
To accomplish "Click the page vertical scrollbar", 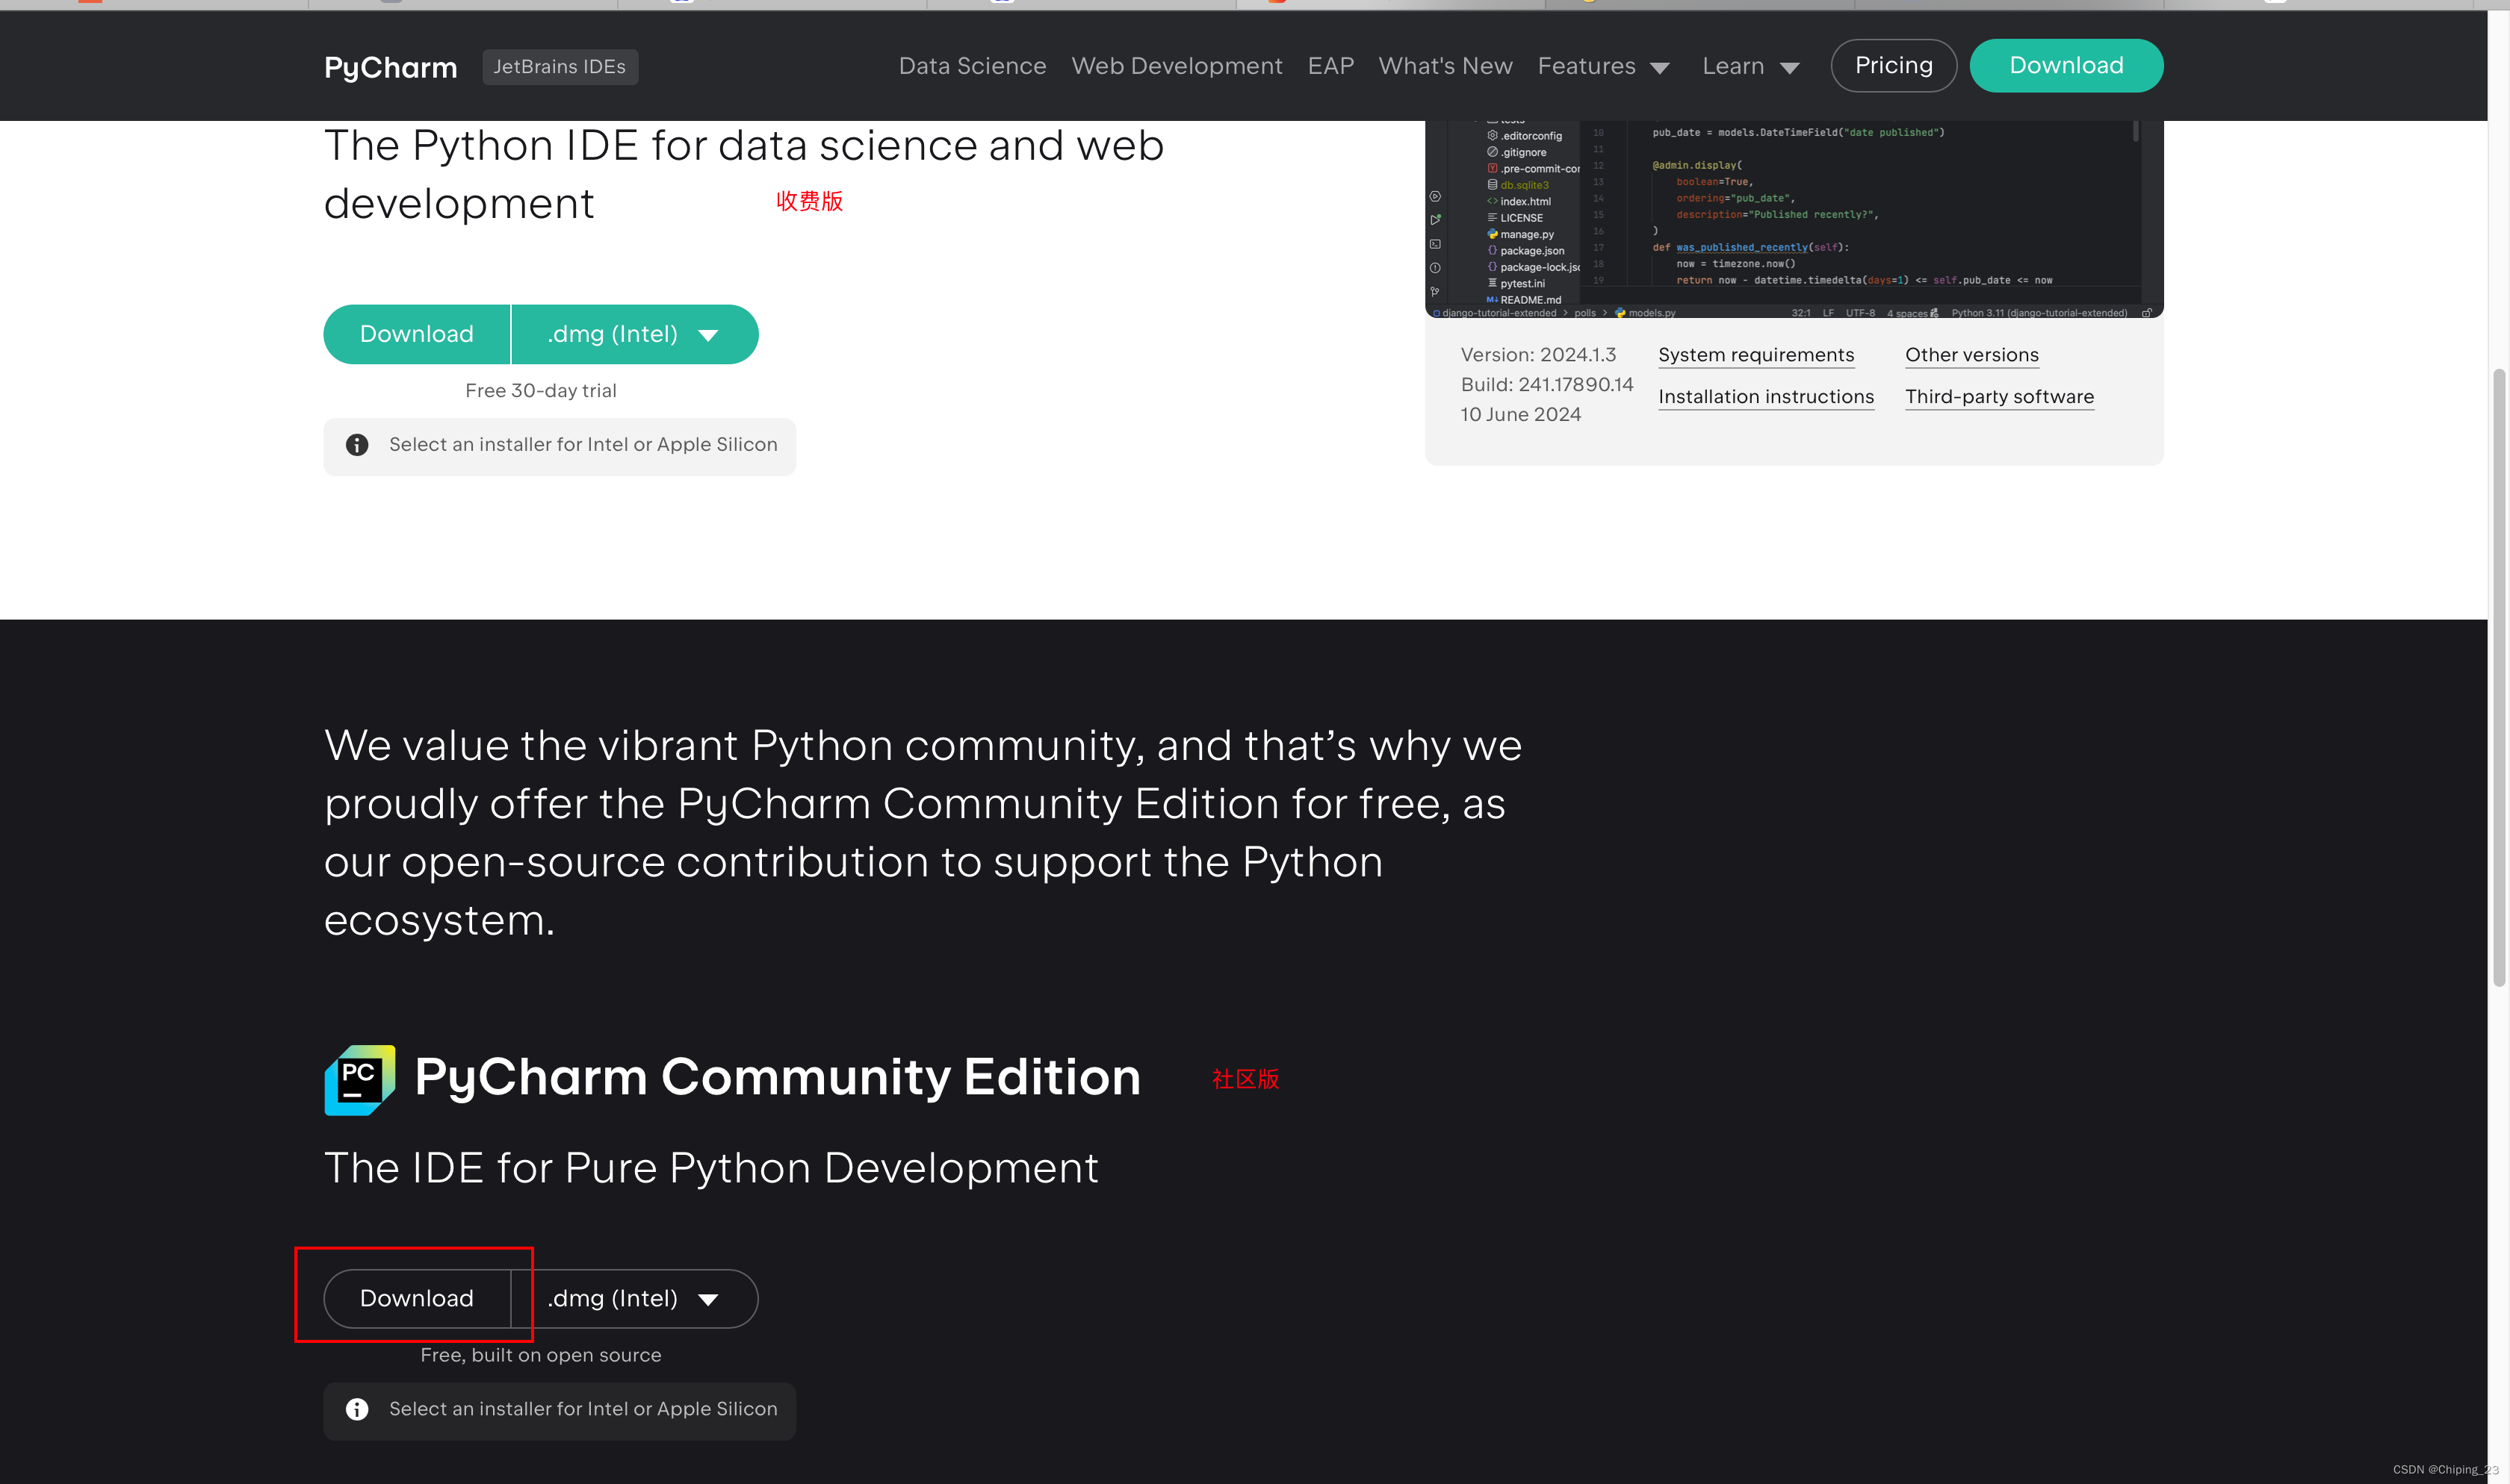I will click(x=2498, y=677).
